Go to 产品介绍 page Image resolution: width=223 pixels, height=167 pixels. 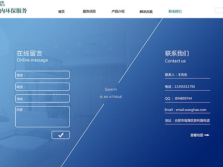coord(118,11)
